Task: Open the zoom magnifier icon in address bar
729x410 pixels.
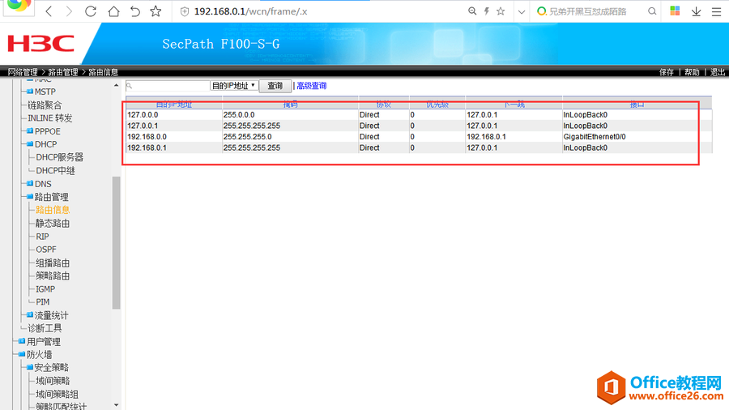Action: point(472,11)
